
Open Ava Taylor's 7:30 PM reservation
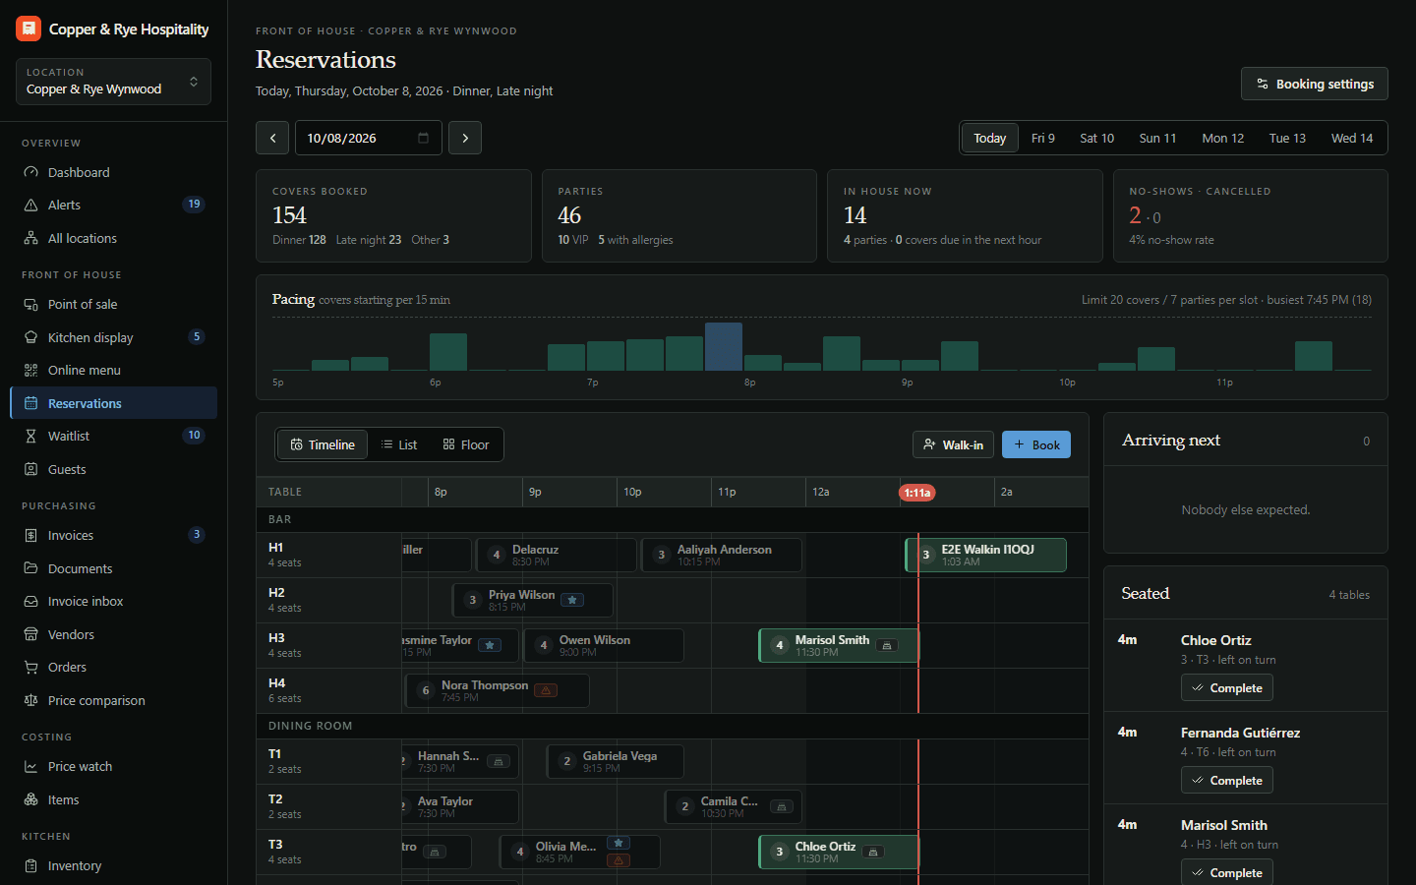click(460, 806)
